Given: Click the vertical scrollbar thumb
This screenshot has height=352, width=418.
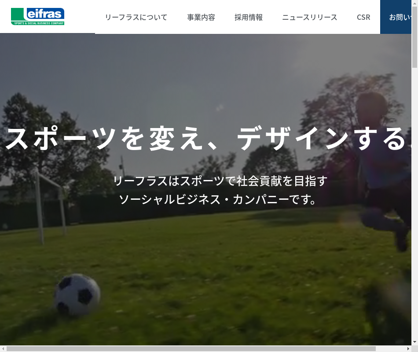Looking at the screenshot, I should (x=414, y=37).
